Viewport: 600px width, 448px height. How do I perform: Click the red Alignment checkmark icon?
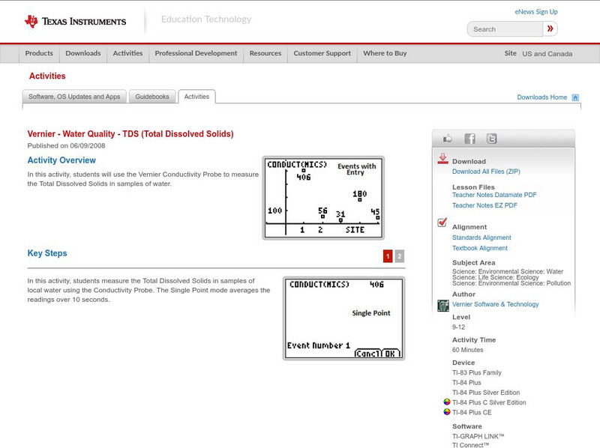(x=442, y=221)
